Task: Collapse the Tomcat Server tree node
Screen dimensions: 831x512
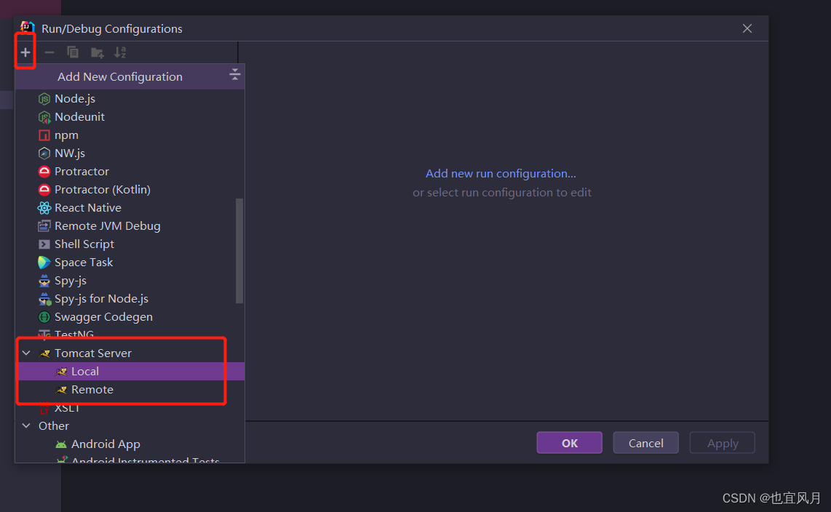Action: (x=26, y=353)
